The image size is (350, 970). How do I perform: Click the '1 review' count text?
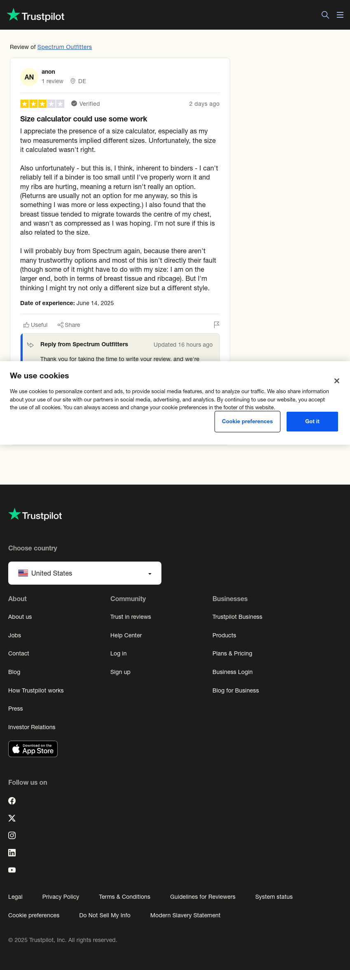52,81
